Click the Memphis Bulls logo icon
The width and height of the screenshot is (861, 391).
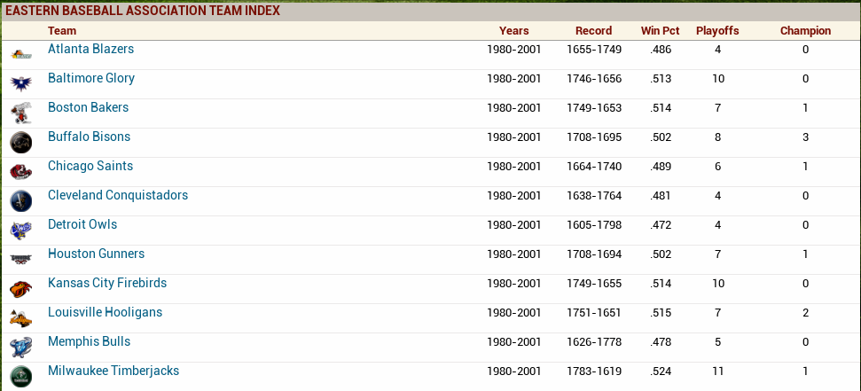pos(21,347)
